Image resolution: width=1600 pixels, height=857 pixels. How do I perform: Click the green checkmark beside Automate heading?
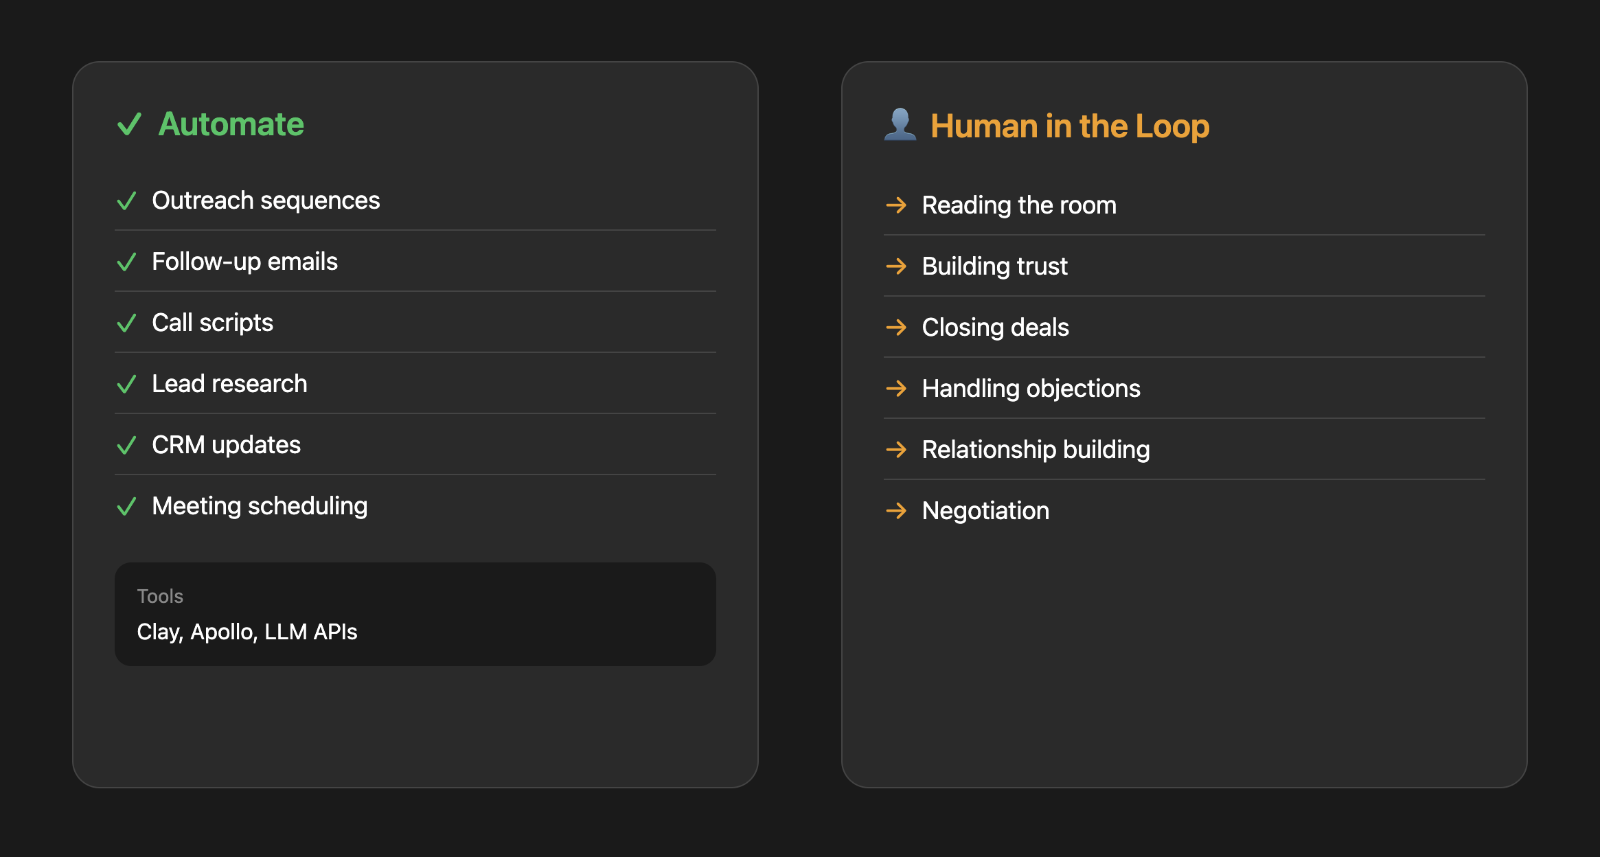coord(129,124)
